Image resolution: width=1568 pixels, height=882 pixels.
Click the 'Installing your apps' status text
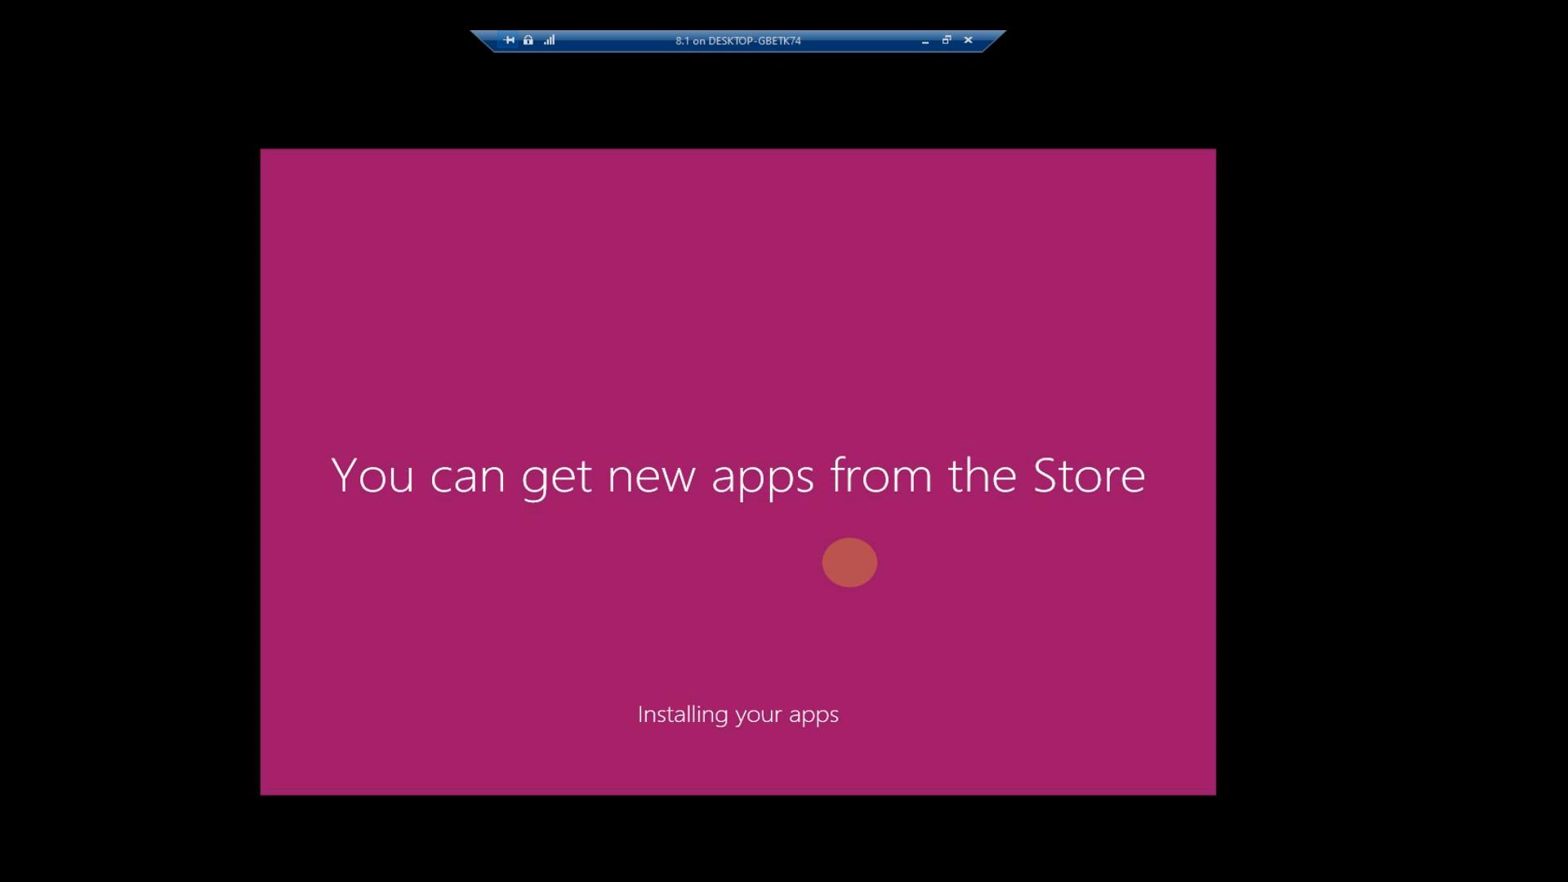[x=738, y=715]
